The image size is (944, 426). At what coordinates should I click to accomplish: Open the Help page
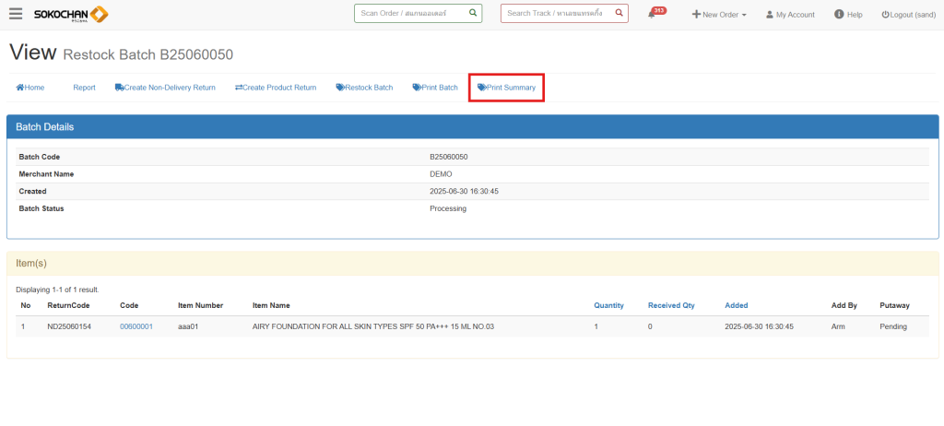848,15
